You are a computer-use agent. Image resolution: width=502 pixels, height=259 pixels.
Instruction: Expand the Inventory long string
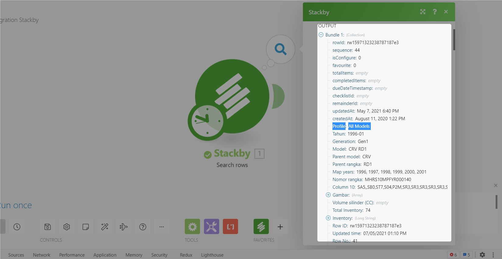[x=328, y=218]
